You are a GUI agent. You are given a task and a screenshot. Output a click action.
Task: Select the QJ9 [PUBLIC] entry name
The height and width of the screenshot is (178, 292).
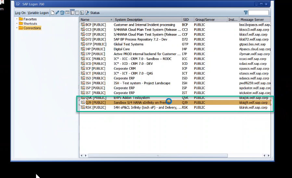95,103
